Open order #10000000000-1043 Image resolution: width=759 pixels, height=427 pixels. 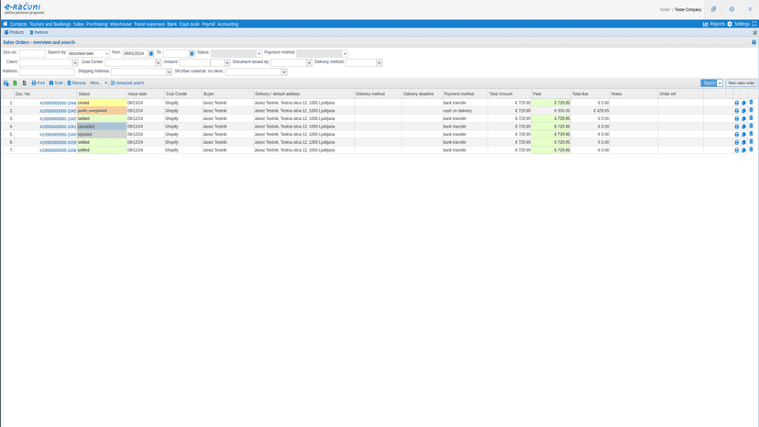[58, 111]
